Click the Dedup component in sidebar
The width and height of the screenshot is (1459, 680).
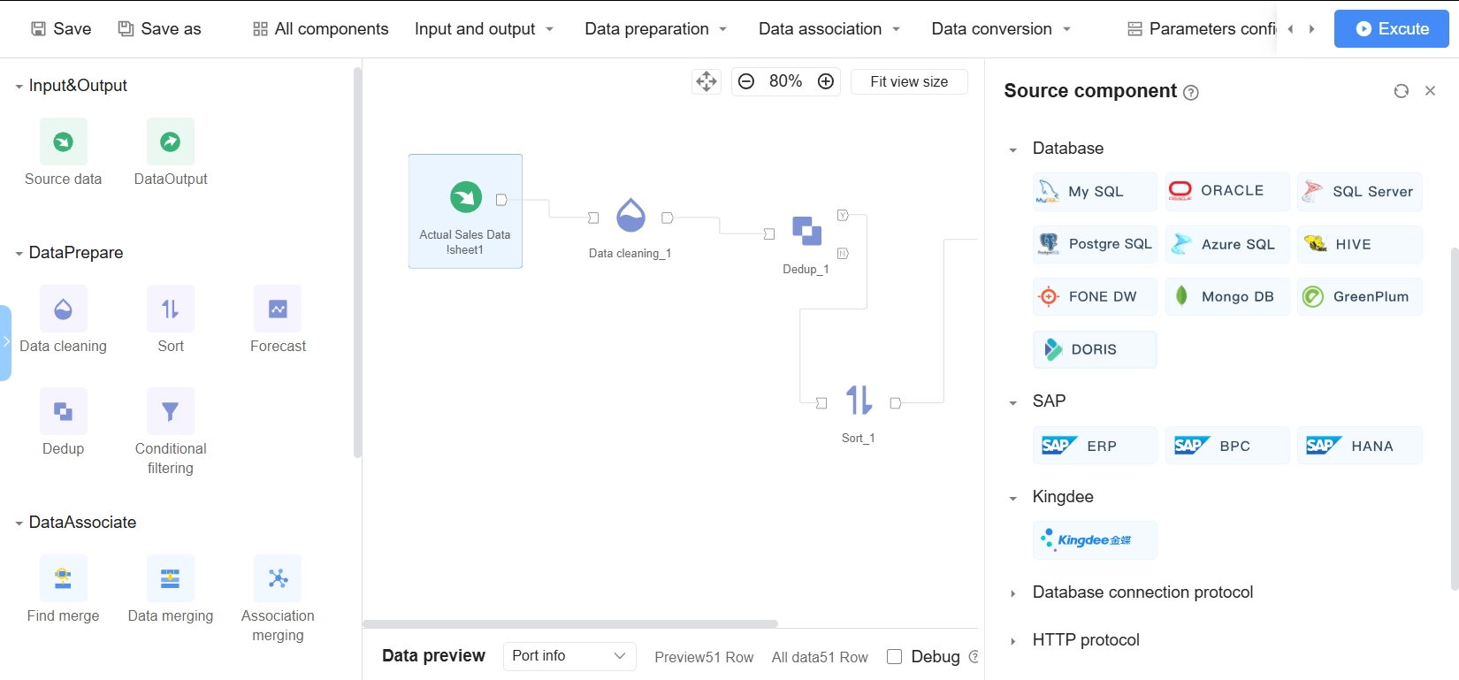click(x=64, y=411)
